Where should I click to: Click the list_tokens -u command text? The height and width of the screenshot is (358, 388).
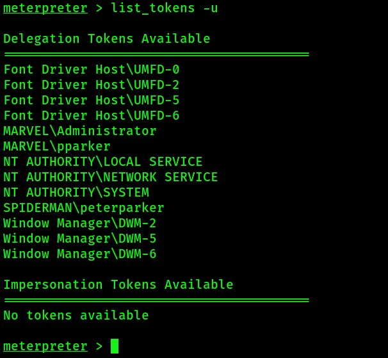pos(164,8)
